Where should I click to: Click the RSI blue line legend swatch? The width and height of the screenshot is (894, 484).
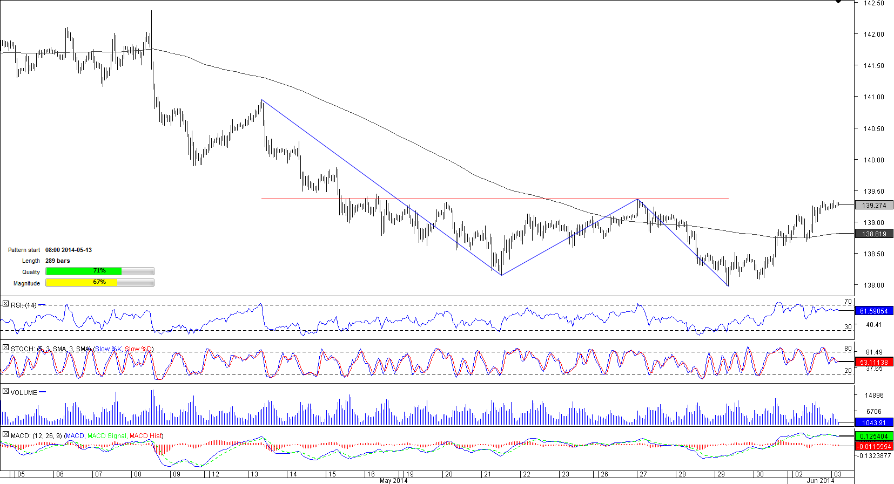pyautogui.click(x=42, y=305)
